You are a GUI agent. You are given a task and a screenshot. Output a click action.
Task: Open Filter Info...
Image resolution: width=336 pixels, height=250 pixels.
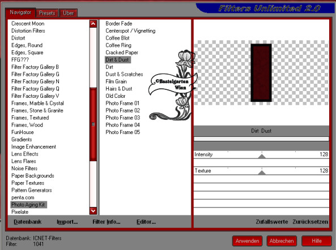[x=107, y=222]
